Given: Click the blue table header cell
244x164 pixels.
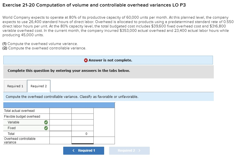Looking at the screenshot, I should point(59,105).
